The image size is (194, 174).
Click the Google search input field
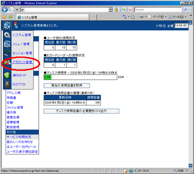(158, 9)
